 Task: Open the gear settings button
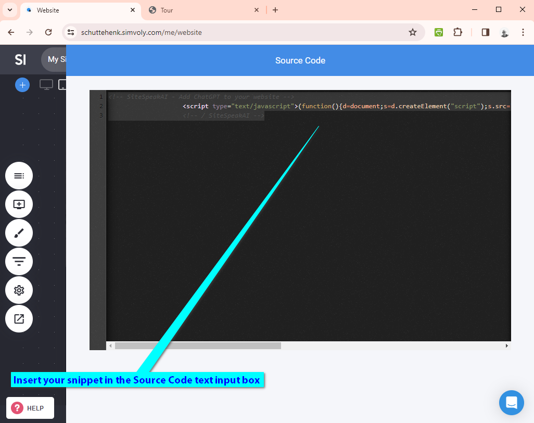point(19,290)
